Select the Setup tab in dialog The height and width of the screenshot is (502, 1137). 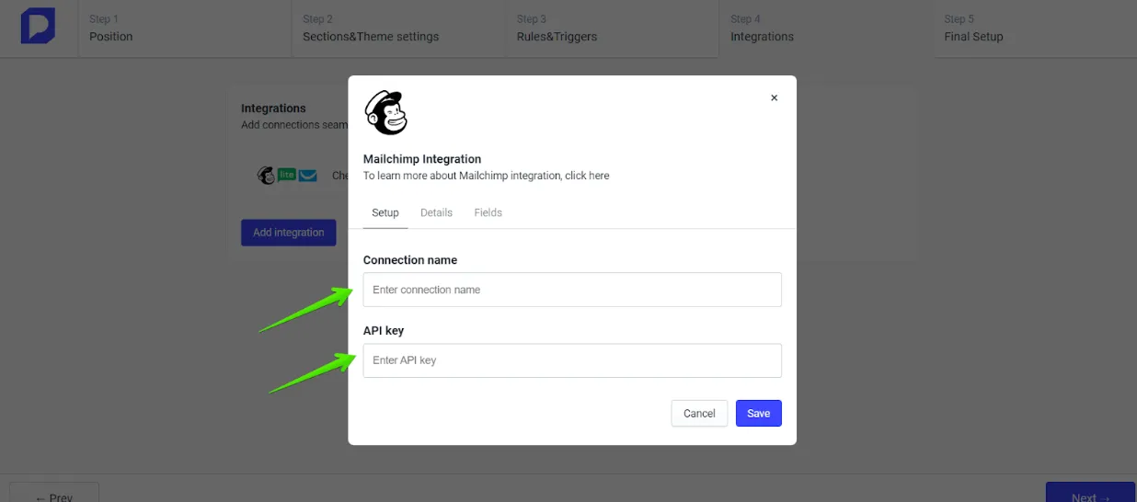click(385, 212)
